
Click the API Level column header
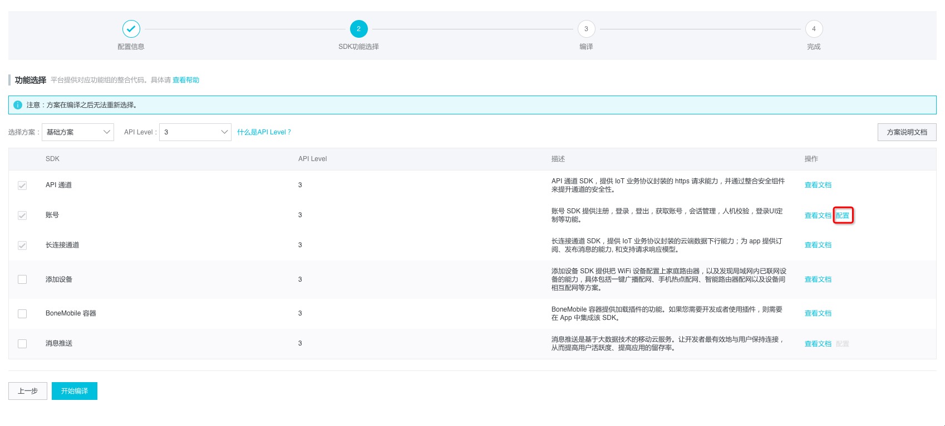click(313, 159)
